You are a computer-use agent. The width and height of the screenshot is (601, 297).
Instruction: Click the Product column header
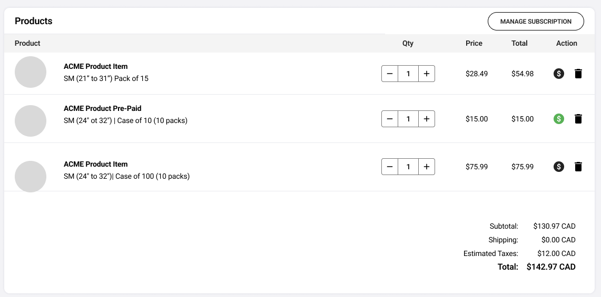pos(27,43)
